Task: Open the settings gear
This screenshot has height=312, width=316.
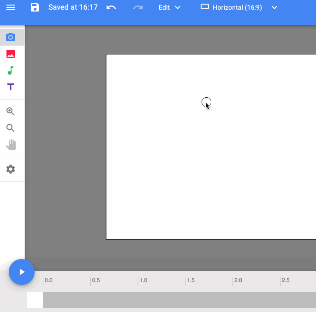Action: (x=11, y=169)
